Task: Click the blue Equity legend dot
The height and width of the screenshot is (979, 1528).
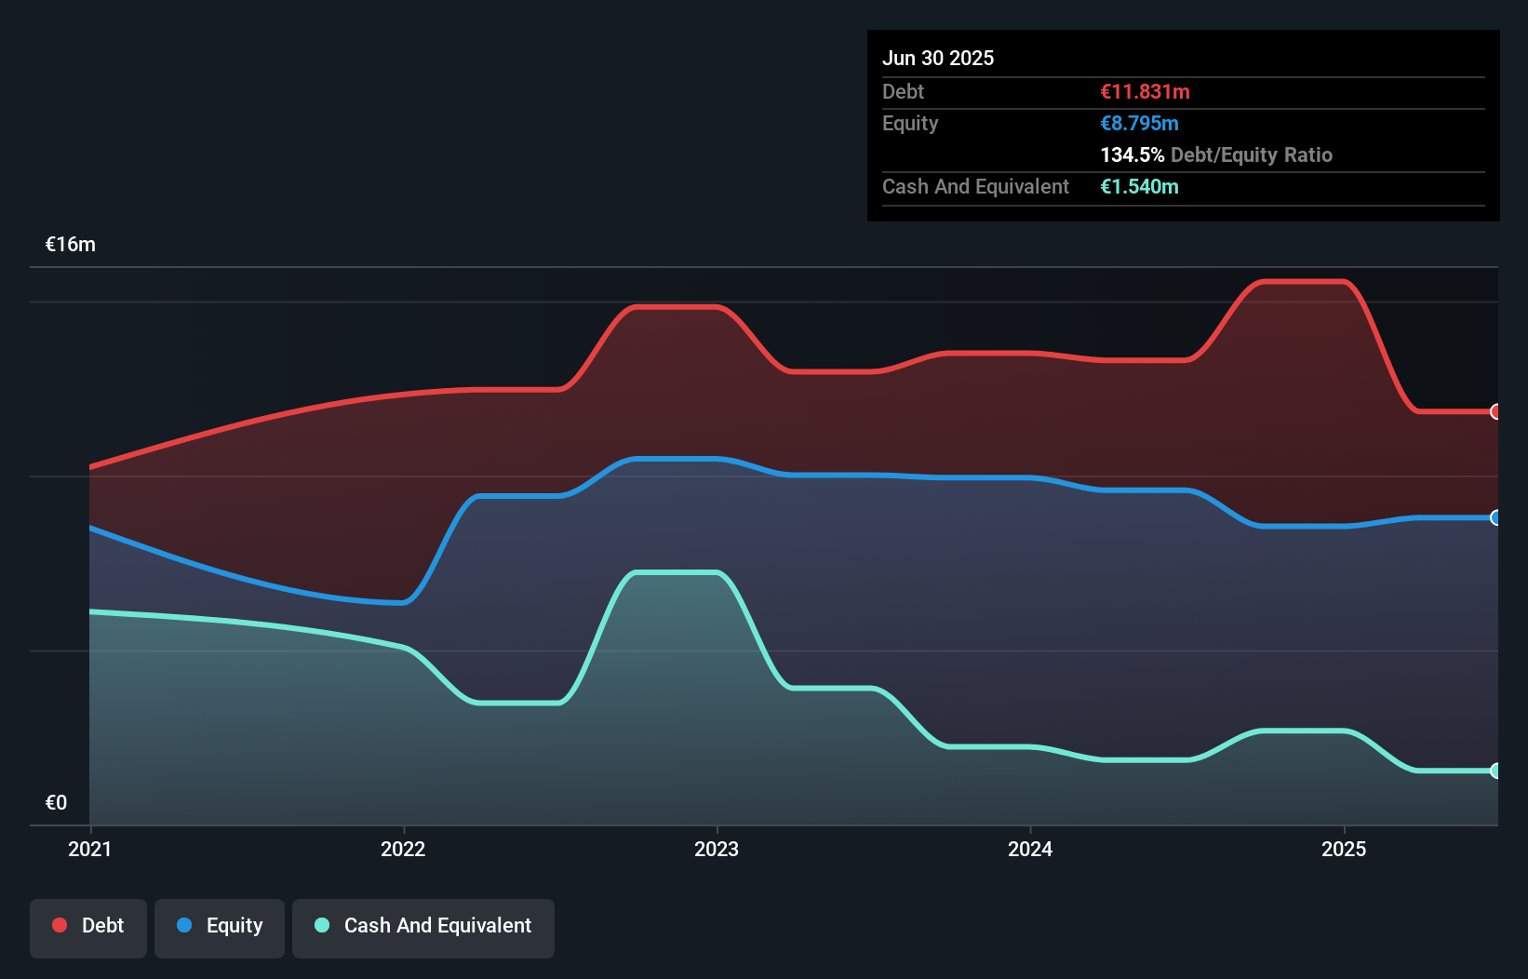Action: (185, 926)
